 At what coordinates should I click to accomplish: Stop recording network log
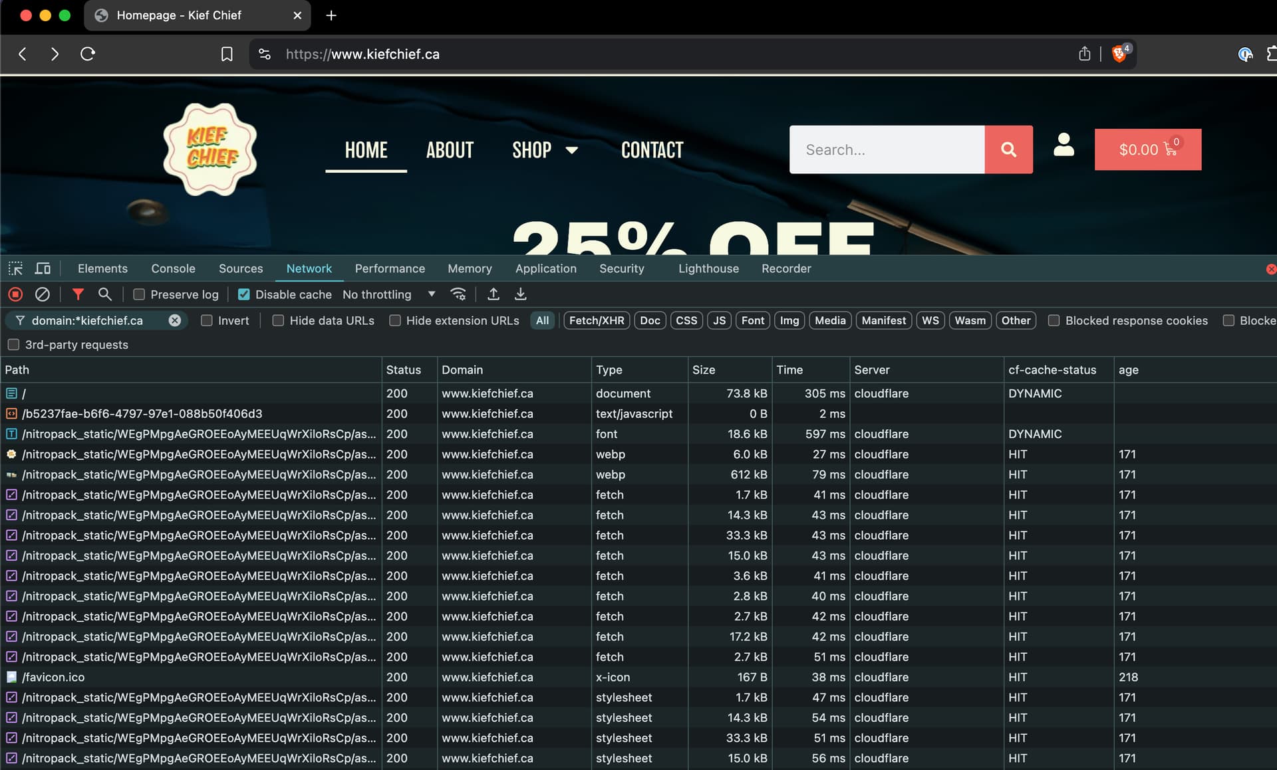coord(15,294)
